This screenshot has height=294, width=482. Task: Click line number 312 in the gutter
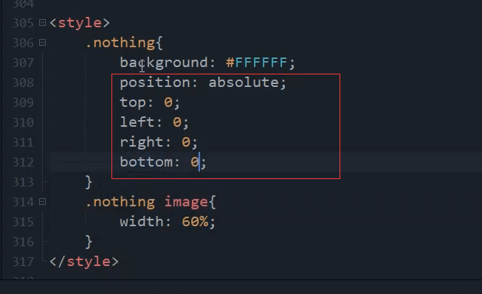(23, 162)
